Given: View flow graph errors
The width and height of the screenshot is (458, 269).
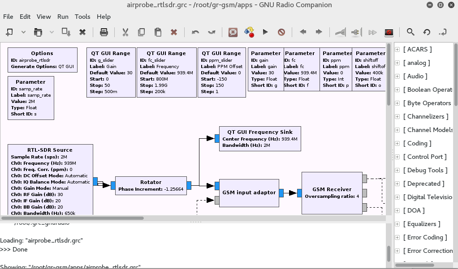Looking at the screenshot, I should pyautogui.click(x=233, y=32).
